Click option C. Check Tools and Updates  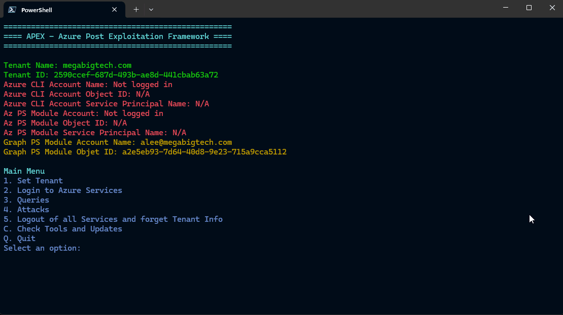point(63,229)
